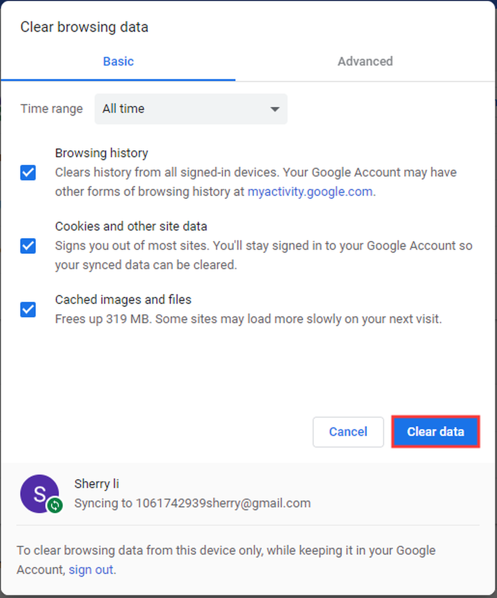Uncheck the Browsing history checkbox
Screen dimensions: 497x598
click(x=28, y=173)
